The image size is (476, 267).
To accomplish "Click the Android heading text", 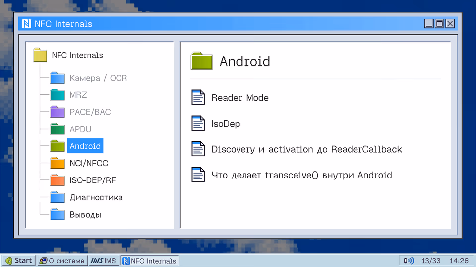I will pyautogui.click(x=244, y=61).
